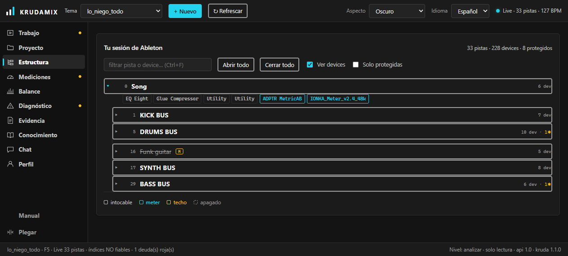Toggle the Ver devices checkbox

(x=310, y=64)
